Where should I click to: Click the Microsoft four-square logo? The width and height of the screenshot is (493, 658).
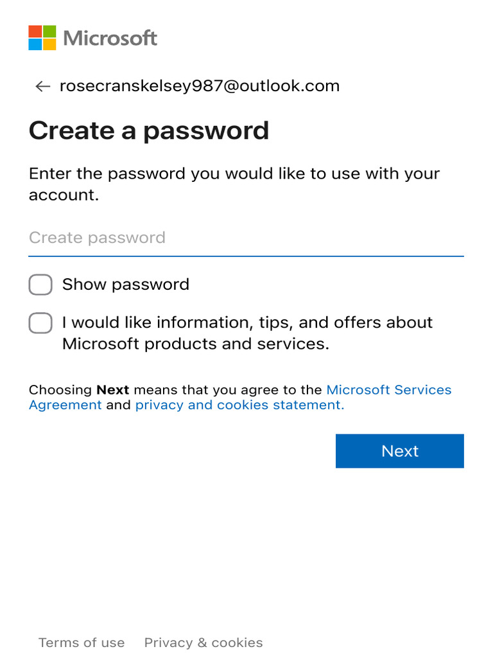(x=42, y=38)
